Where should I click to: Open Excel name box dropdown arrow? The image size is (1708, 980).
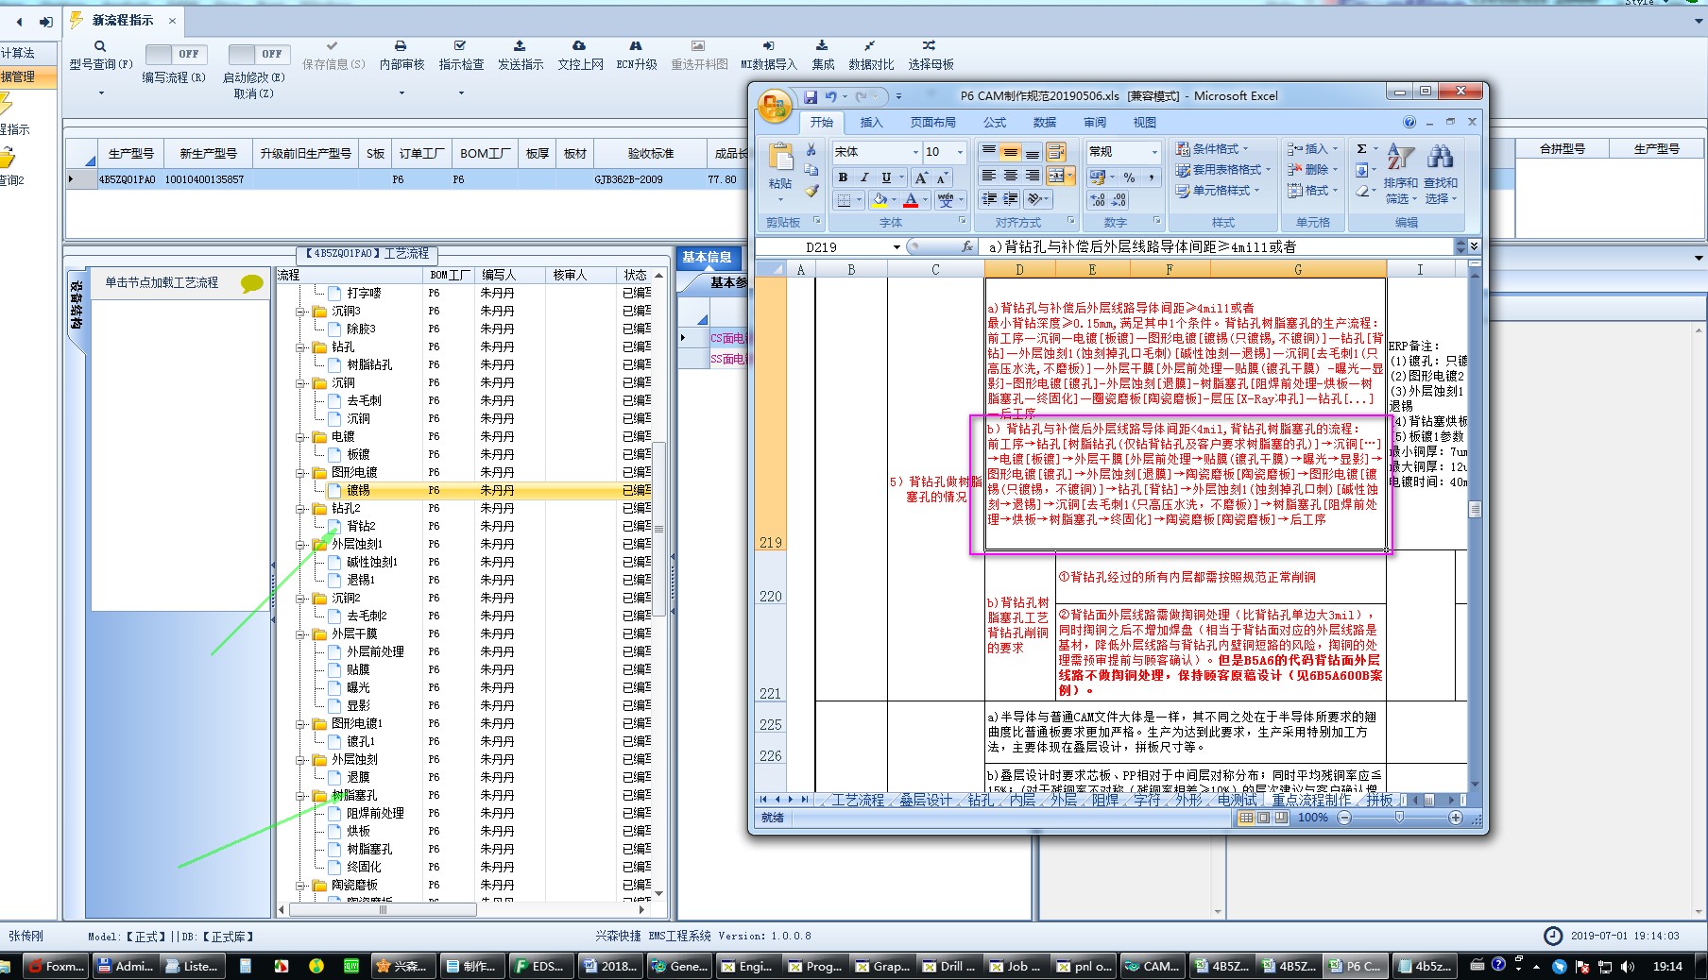[x=897, y=247]
